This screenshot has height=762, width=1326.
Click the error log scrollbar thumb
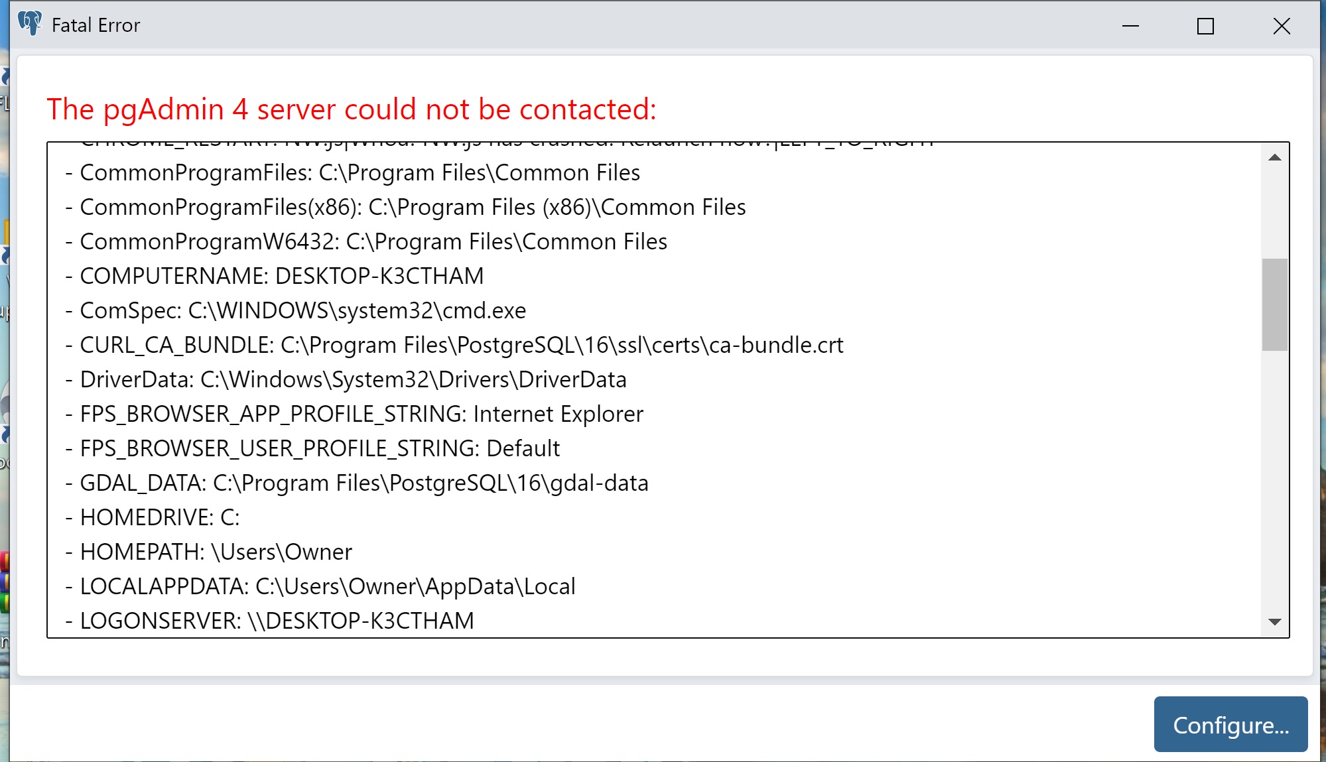pyautogui.click(x=1274, y=304)
